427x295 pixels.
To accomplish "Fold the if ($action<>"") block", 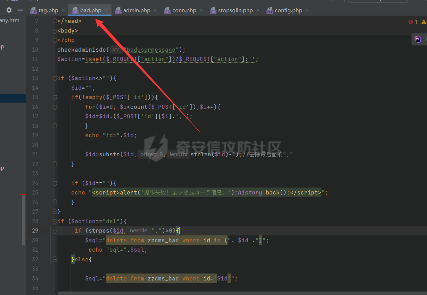I will pyautogui.click(x=55, y=78).
